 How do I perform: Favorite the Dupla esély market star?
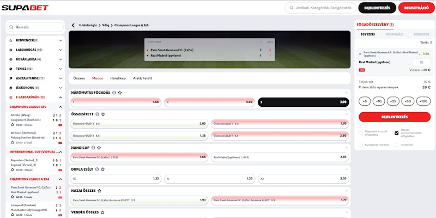[x=102, y=169]
